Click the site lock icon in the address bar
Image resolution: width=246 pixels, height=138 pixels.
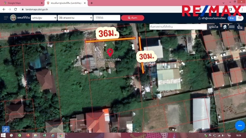(x=23, y=9)
